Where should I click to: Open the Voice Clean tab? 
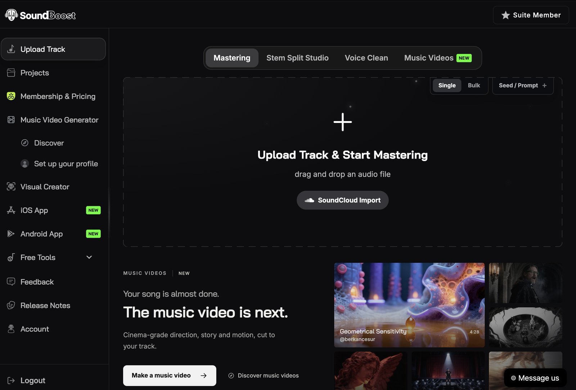(x=366, y=58)
